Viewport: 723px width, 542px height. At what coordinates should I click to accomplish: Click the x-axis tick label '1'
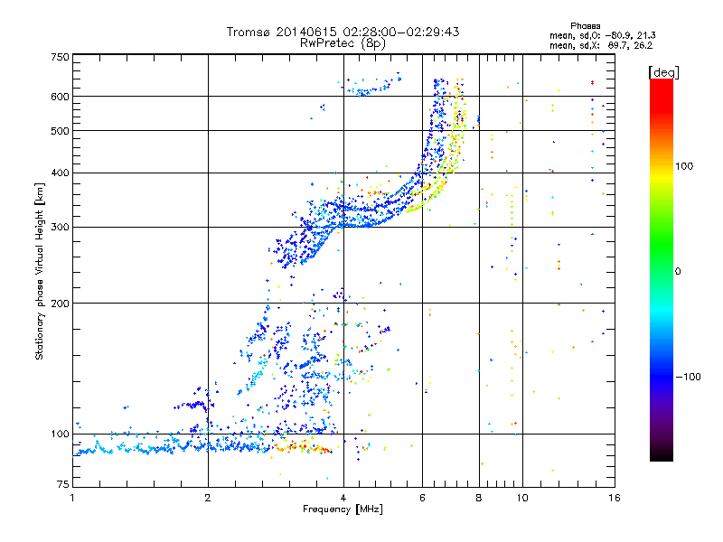pos(72,498)
